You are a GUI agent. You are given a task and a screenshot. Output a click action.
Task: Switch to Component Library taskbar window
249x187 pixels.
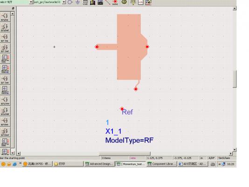(162, 164)
